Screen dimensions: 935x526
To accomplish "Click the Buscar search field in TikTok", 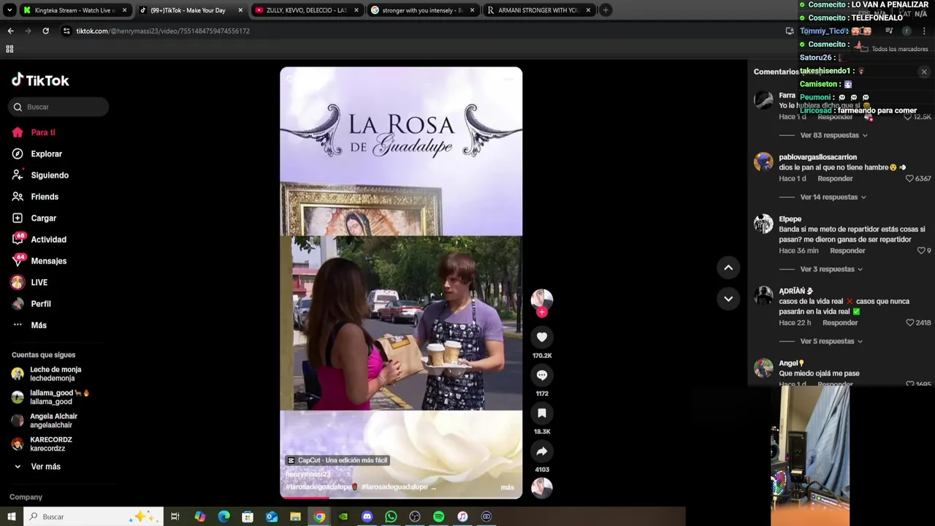I will 58,107.
